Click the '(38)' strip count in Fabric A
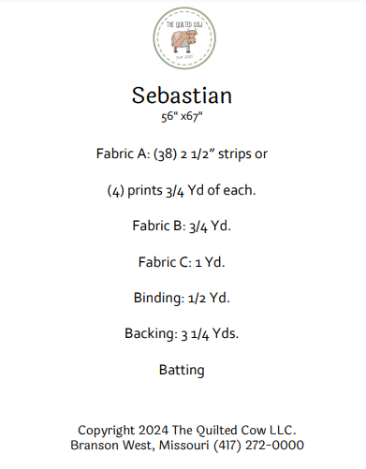 (x=166, y=154)
